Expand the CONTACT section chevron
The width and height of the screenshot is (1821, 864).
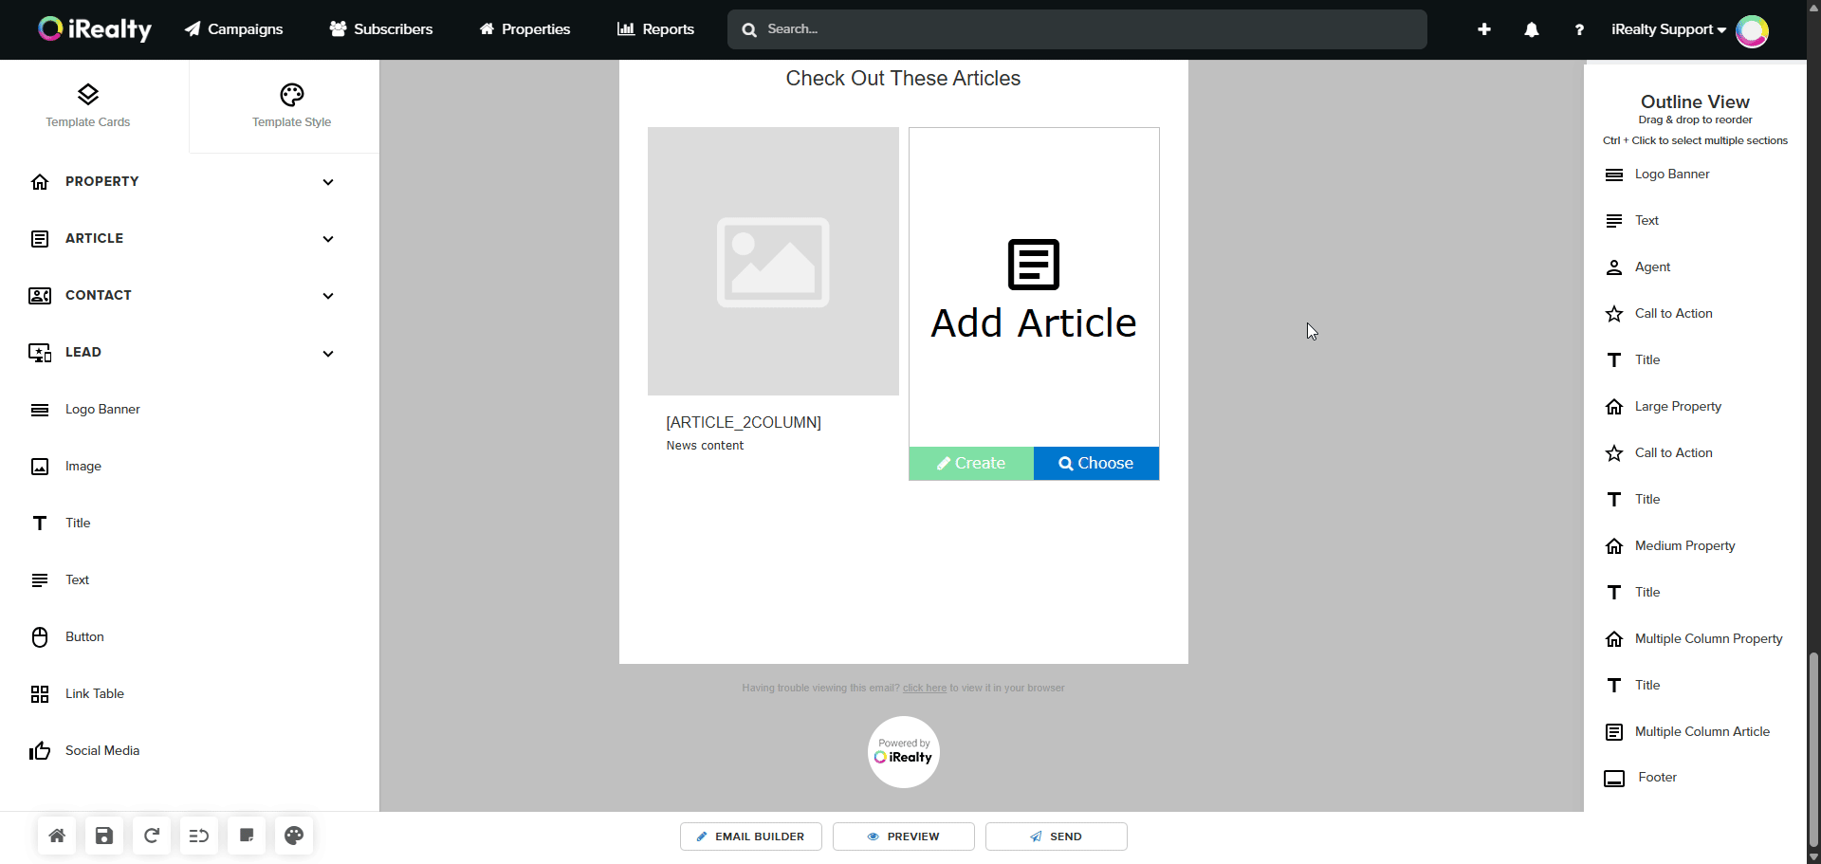pyautogui.click(x=328, y=296)
